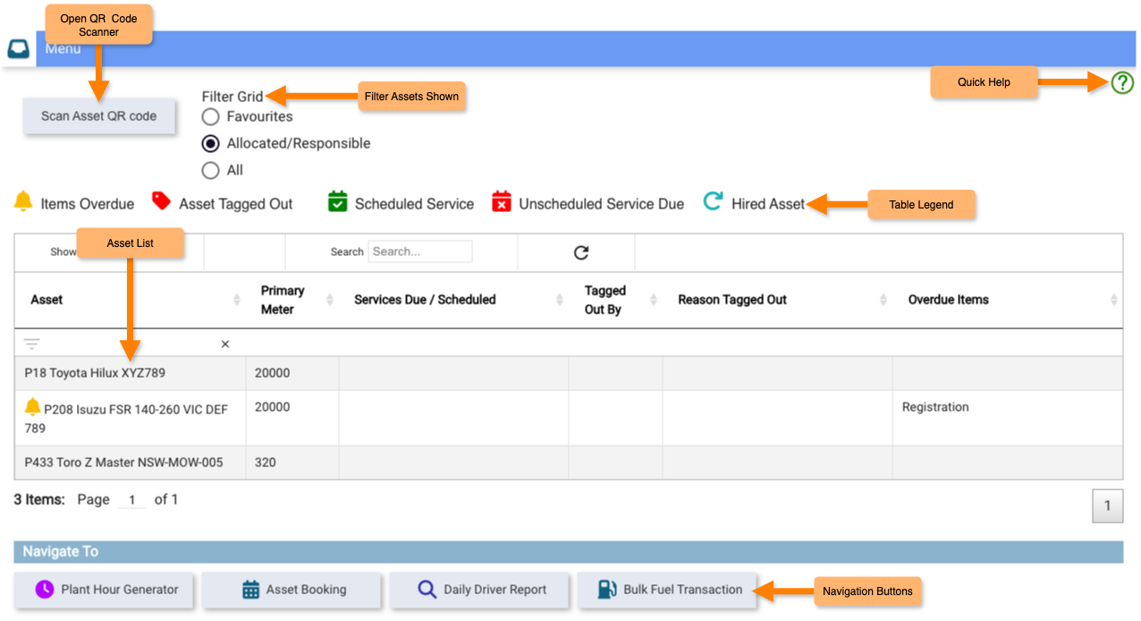Click the page number input field
Image resolution: width=1141 pixels, height=621 pixels.
131,500
